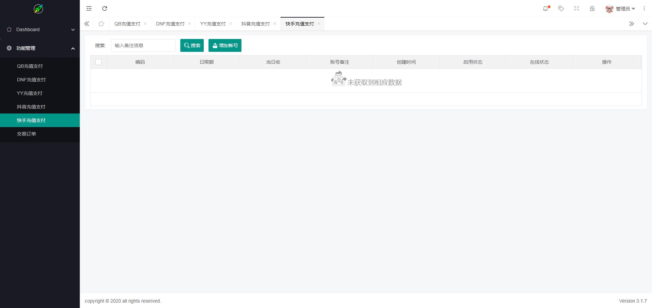Viewport: 652px width, 308px height.
Task: Open the tab list dropdown arrow
Action: (645, 24)
